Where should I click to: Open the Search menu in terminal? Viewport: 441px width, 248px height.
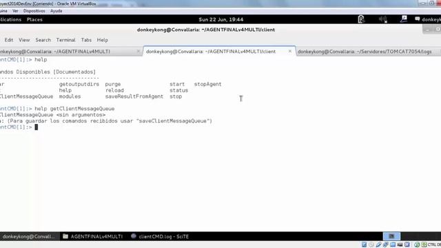43,40
